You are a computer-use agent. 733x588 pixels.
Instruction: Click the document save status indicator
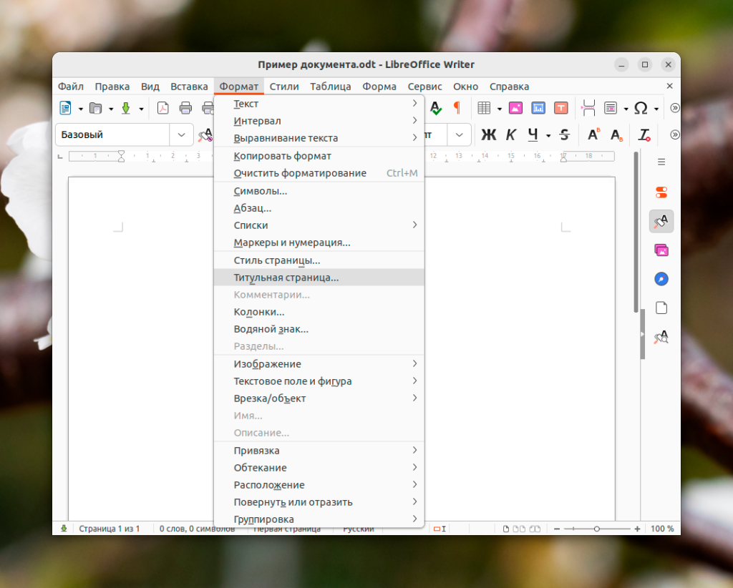[x=64, y=529]
